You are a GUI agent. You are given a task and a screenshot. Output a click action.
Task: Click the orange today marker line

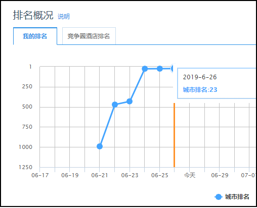175,135
